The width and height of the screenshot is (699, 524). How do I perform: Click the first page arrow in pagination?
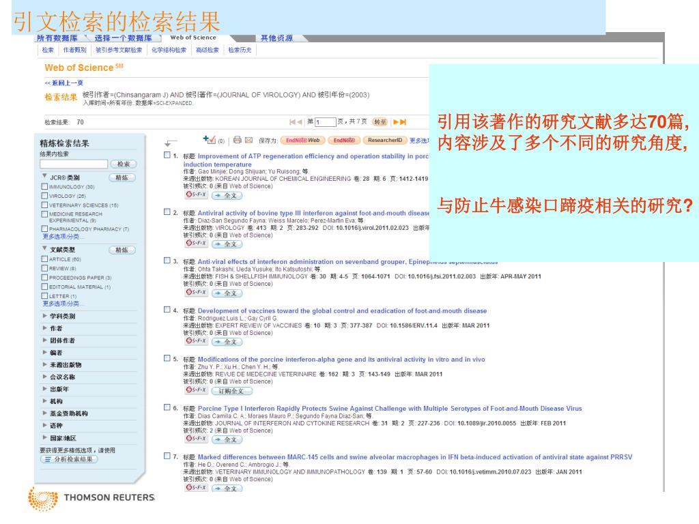click(x=292, y=121)
